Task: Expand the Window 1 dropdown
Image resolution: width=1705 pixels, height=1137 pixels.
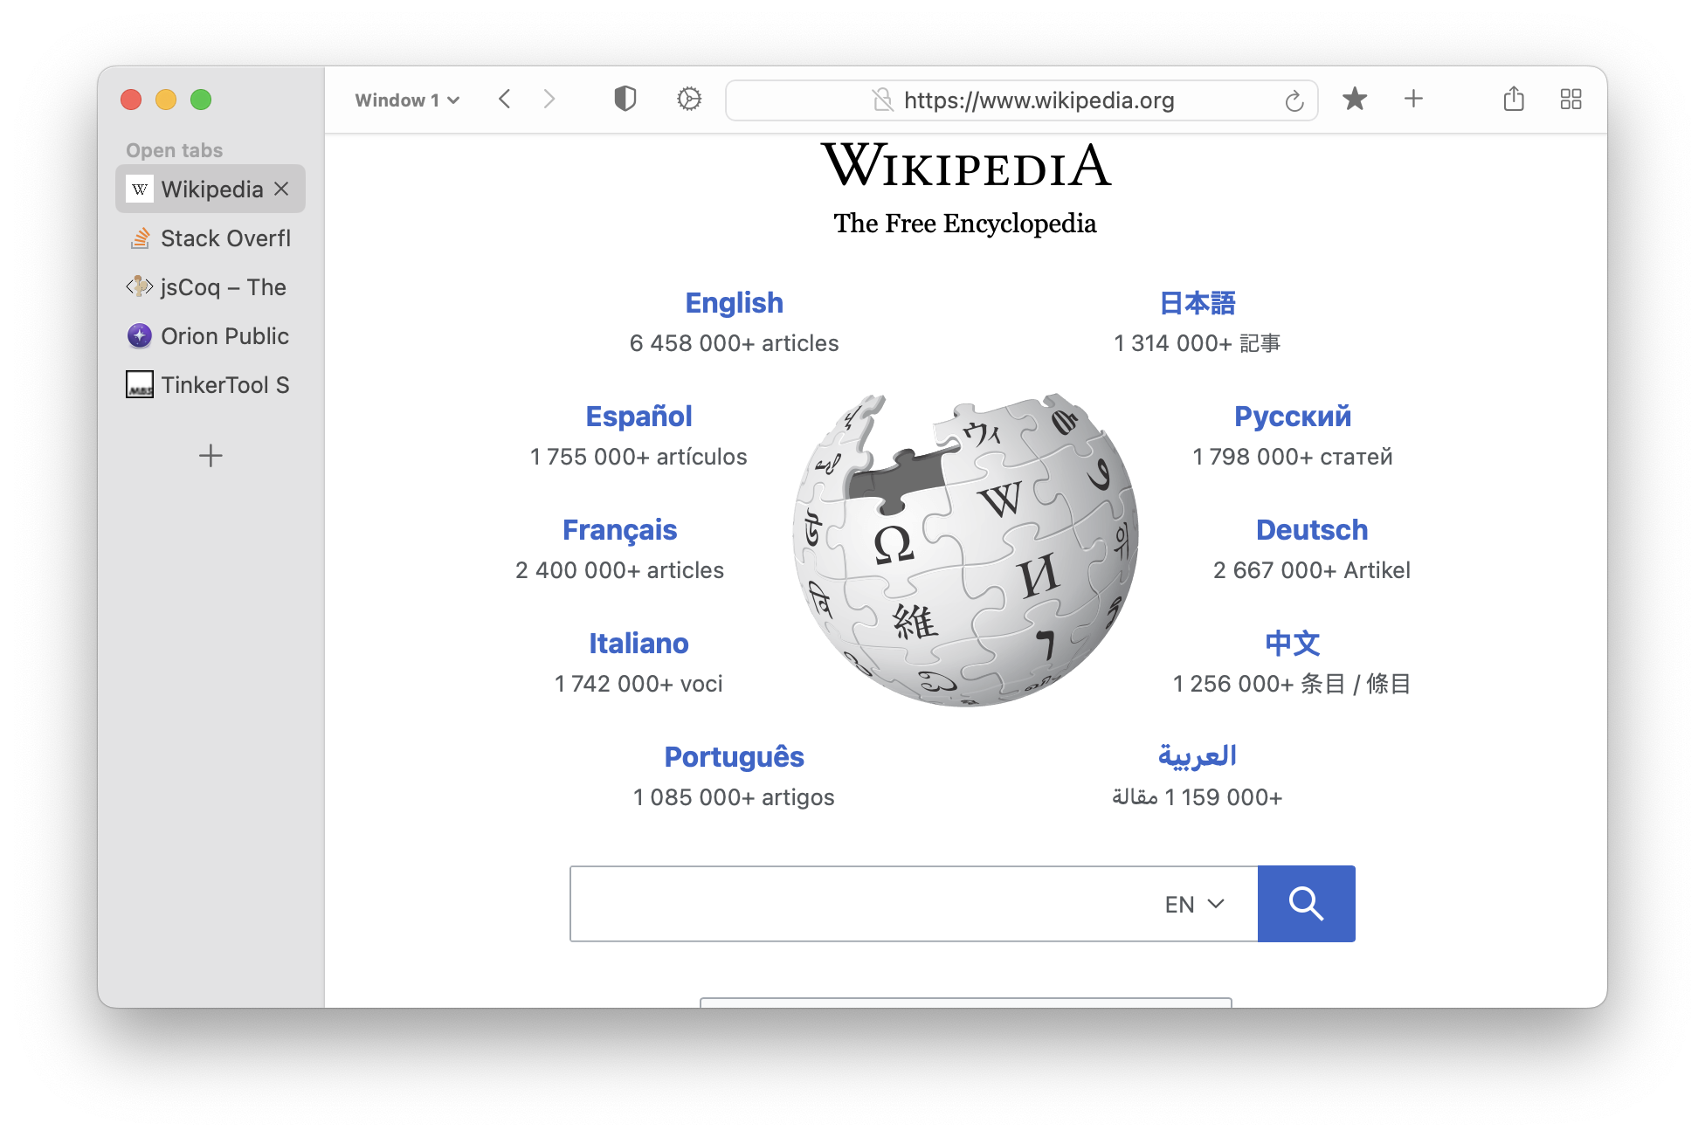Action: pos(407,100)
